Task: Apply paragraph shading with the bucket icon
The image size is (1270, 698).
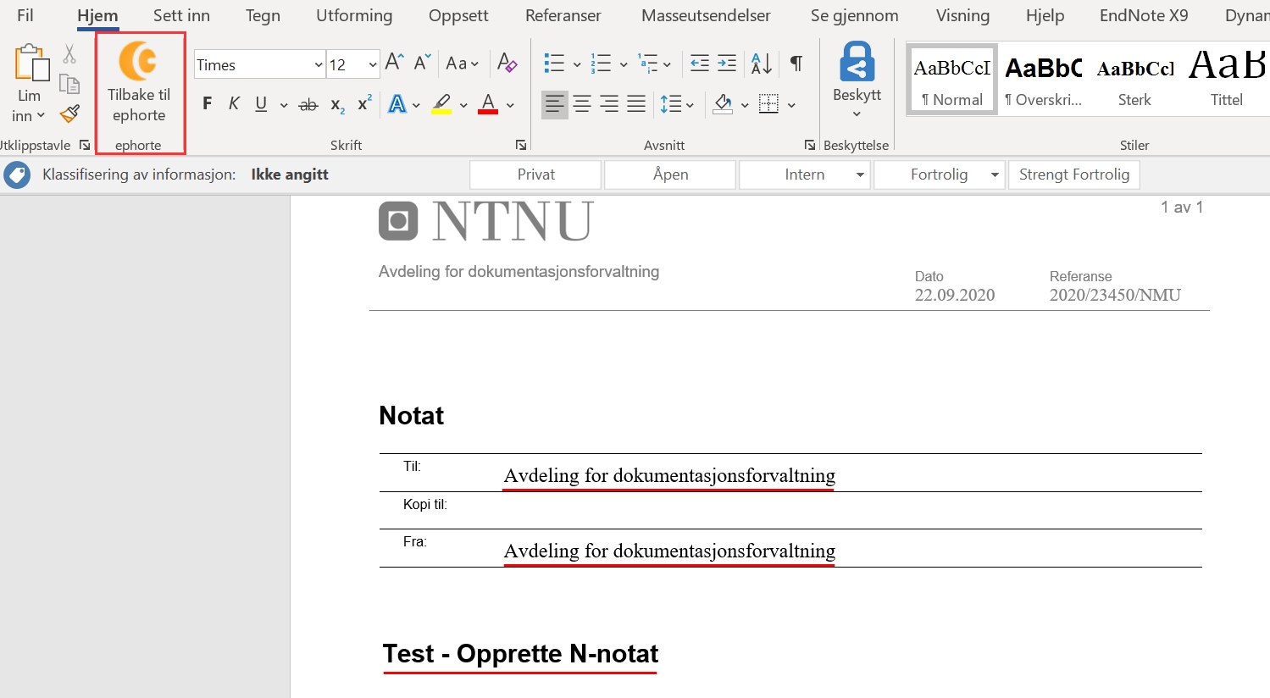Action: (x=723, y=104)
